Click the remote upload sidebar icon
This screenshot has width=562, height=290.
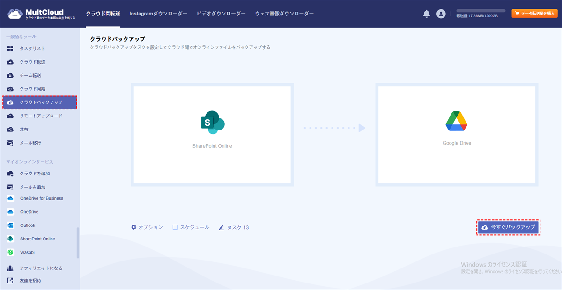10,116
